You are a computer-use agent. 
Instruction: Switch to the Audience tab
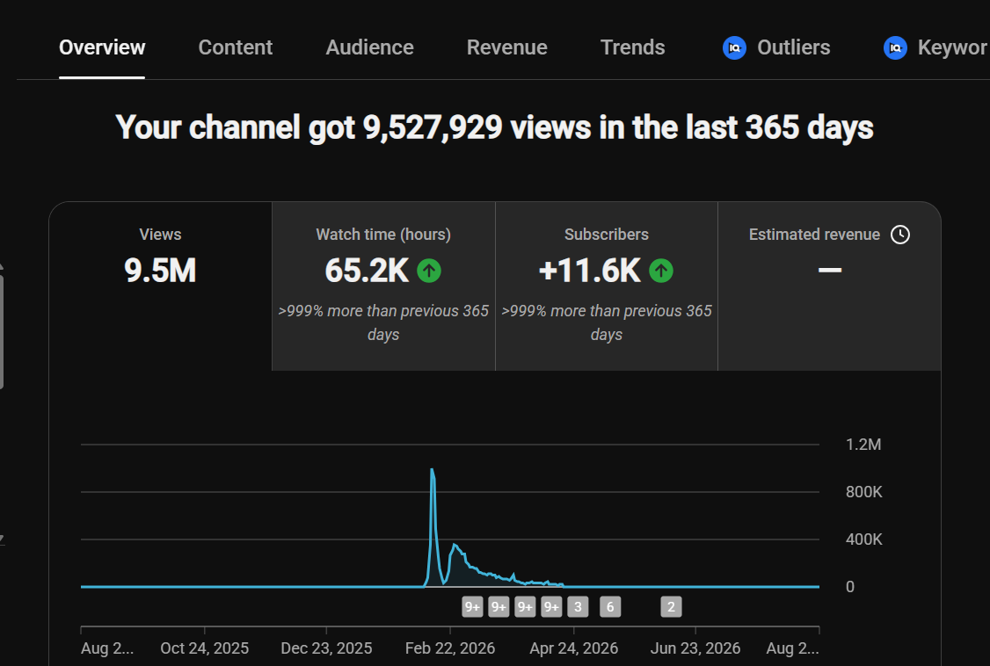(370, 47)
